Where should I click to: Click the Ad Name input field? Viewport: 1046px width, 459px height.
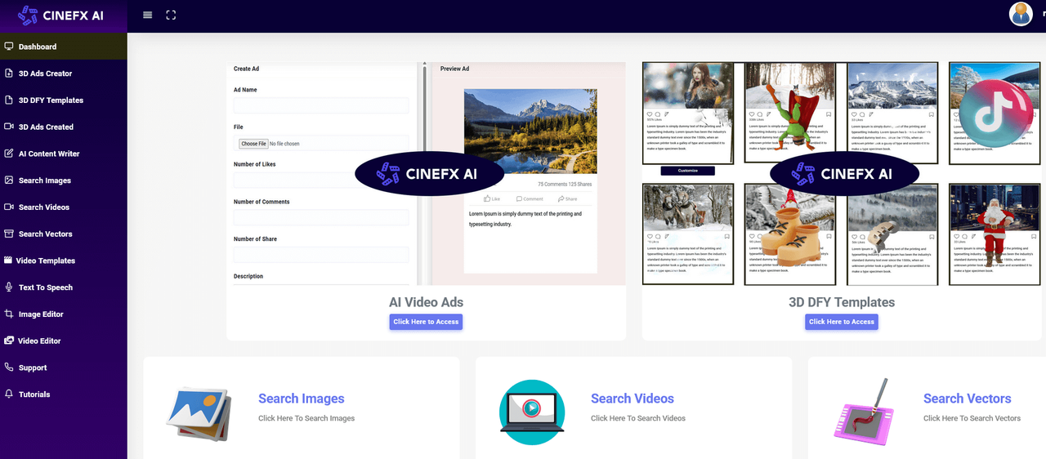coord(321,105)
